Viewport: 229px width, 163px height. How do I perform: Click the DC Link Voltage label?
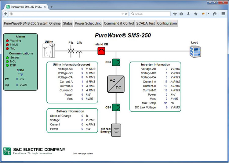145,108
